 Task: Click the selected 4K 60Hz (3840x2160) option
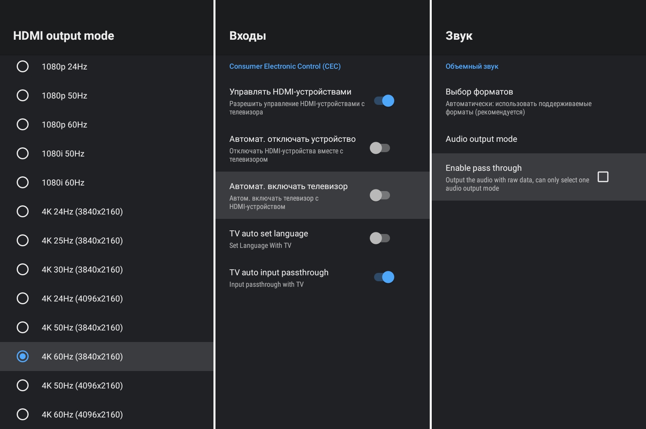click(23, 356)
